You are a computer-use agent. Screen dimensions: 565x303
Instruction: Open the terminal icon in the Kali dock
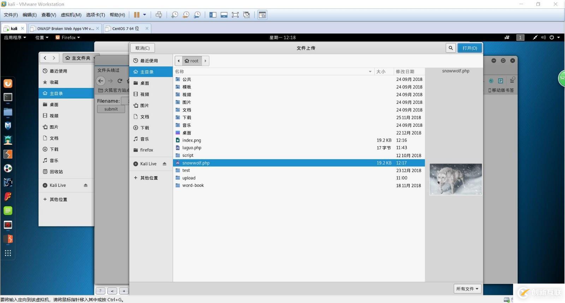point(8,97)
